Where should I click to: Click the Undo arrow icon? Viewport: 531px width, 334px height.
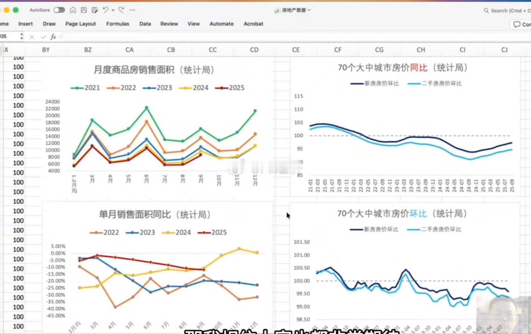(105, 10)
